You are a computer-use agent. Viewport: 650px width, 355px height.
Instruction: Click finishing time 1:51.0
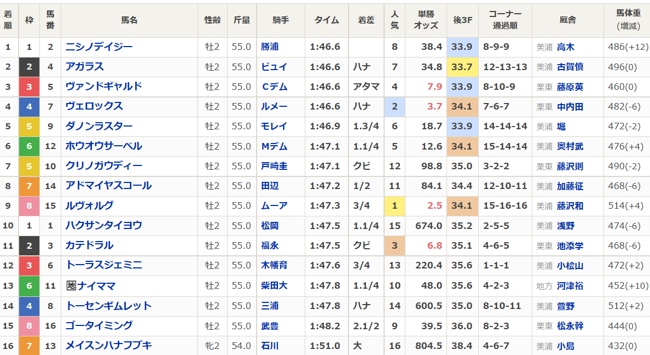pyautogui.click(x=325, y=346)
